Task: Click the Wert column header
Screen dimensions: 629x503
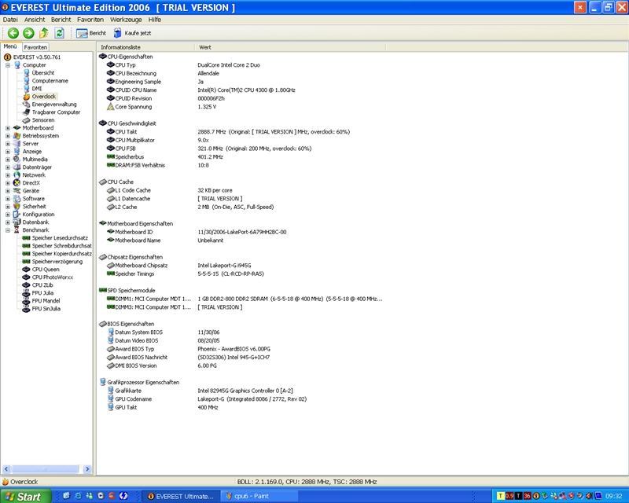Action: click(x=290, y=47)
